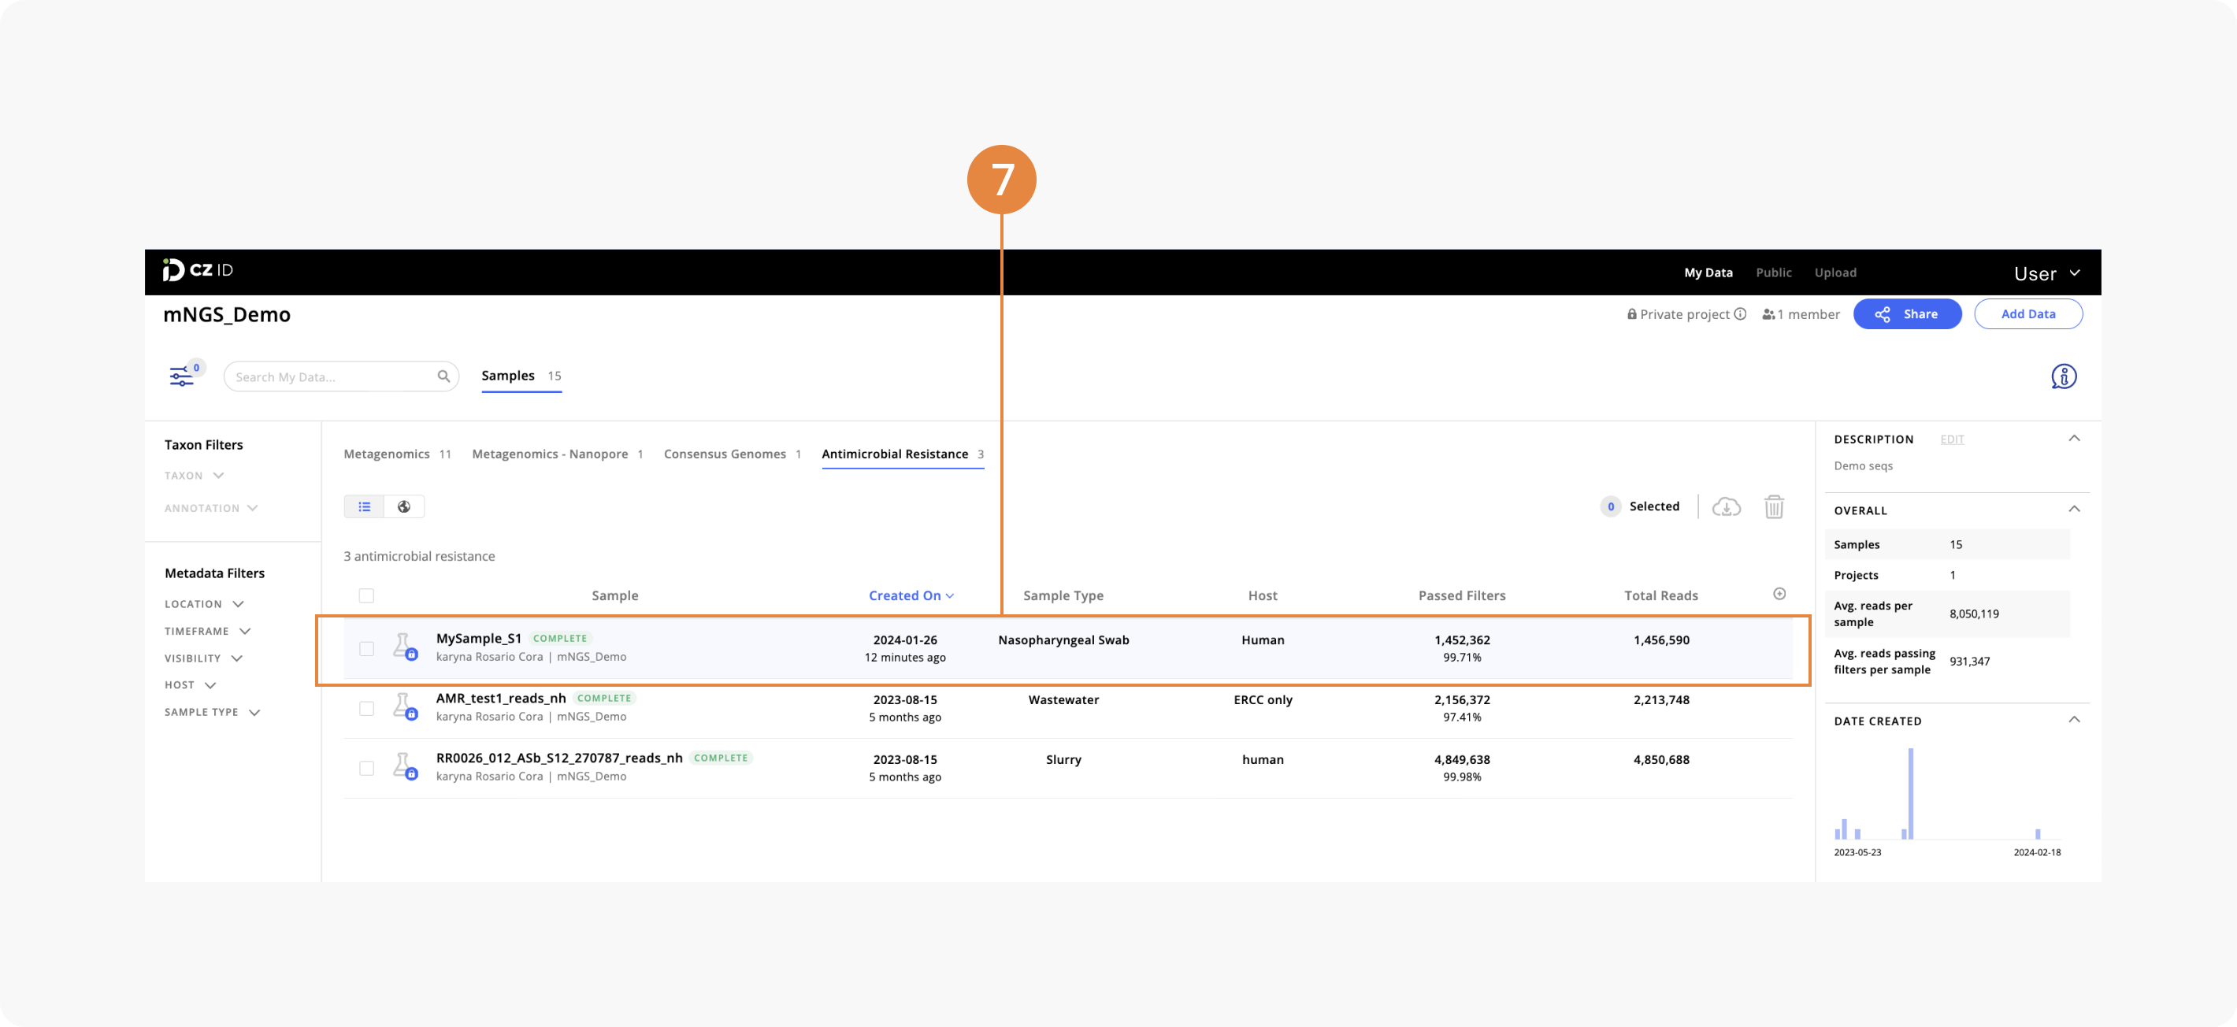Click the Sample column header
Screen dimensions: 2237x1027
tap(615, 595)
